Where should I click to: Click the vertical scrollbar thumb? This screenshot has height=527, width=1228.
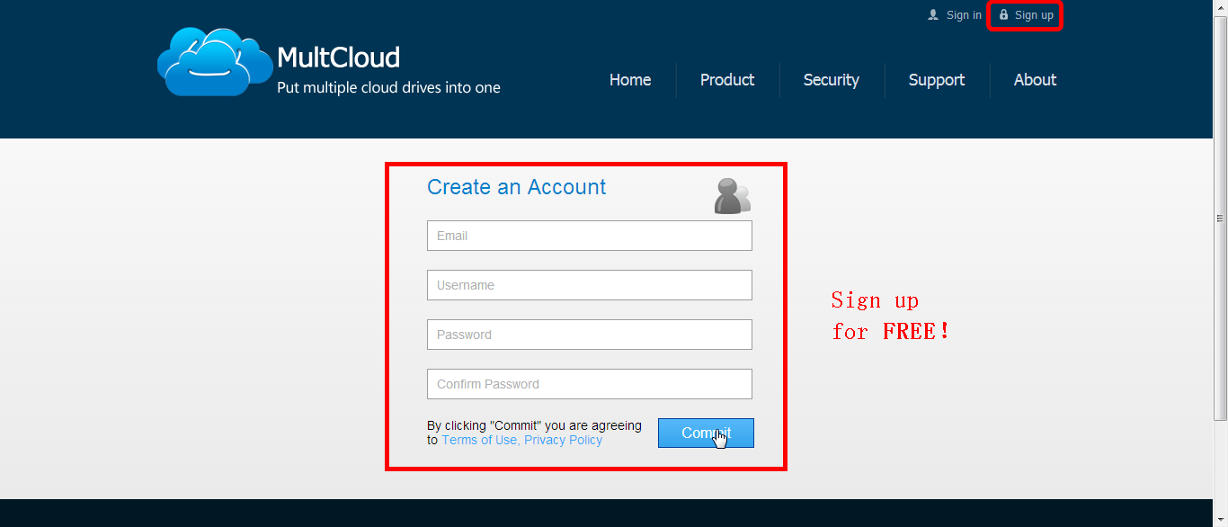[x=1220, y=216]
